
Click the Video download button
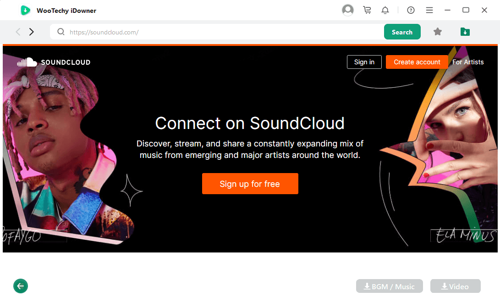[455, 286]
